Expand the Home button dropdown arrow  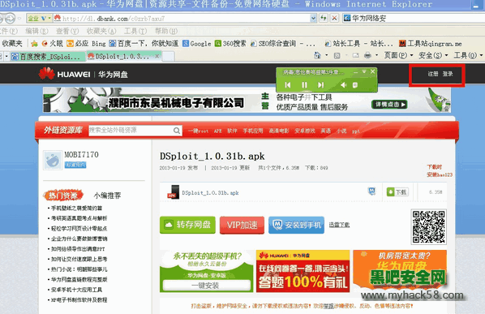click(x=327, y=55)
